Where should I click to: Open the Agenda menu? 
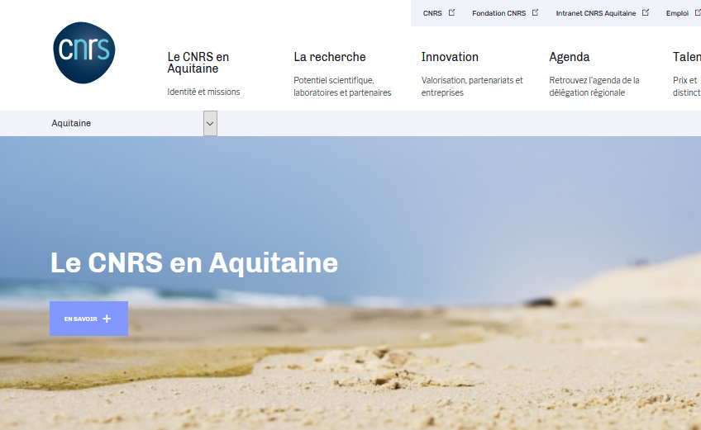(x=569, y=57)
